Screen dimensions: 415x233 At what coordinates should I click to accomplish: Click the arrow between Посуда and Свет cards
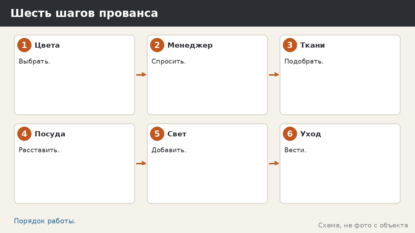[x=141, y=163]
